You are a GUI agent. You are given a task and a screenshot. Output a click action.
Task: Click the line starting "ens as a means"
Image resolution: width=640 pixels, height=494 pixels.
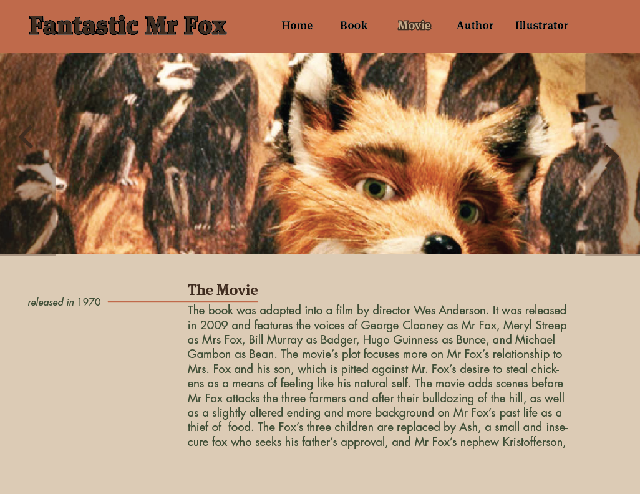[375, 384]
